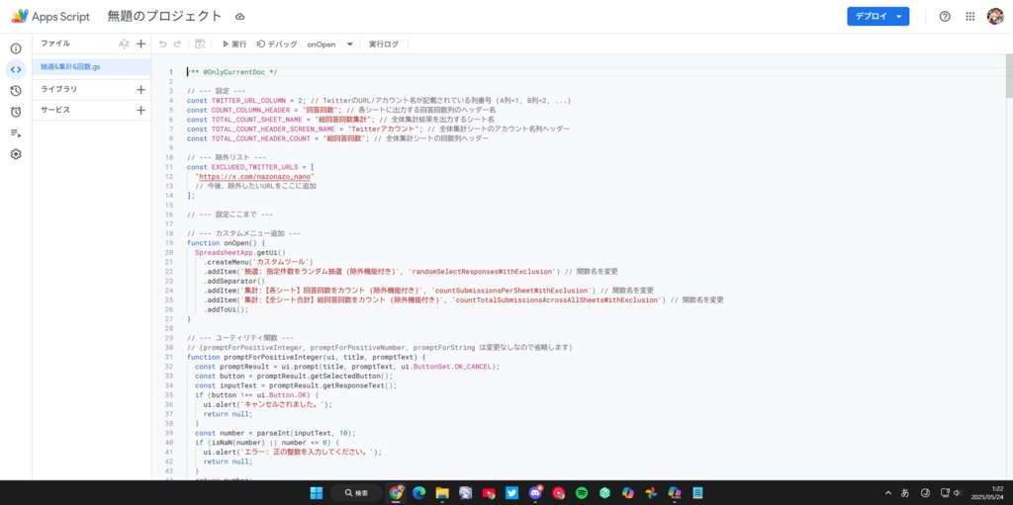This screenshot has width=1013, height=505.
Task: Open the Executions list icon
Action: tap(16, 133)
